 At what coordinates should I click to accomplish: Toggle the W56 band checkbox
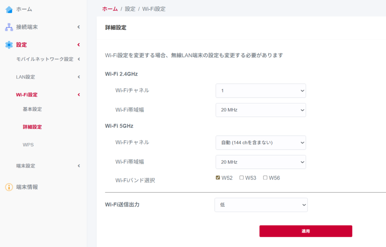point(265,178)
